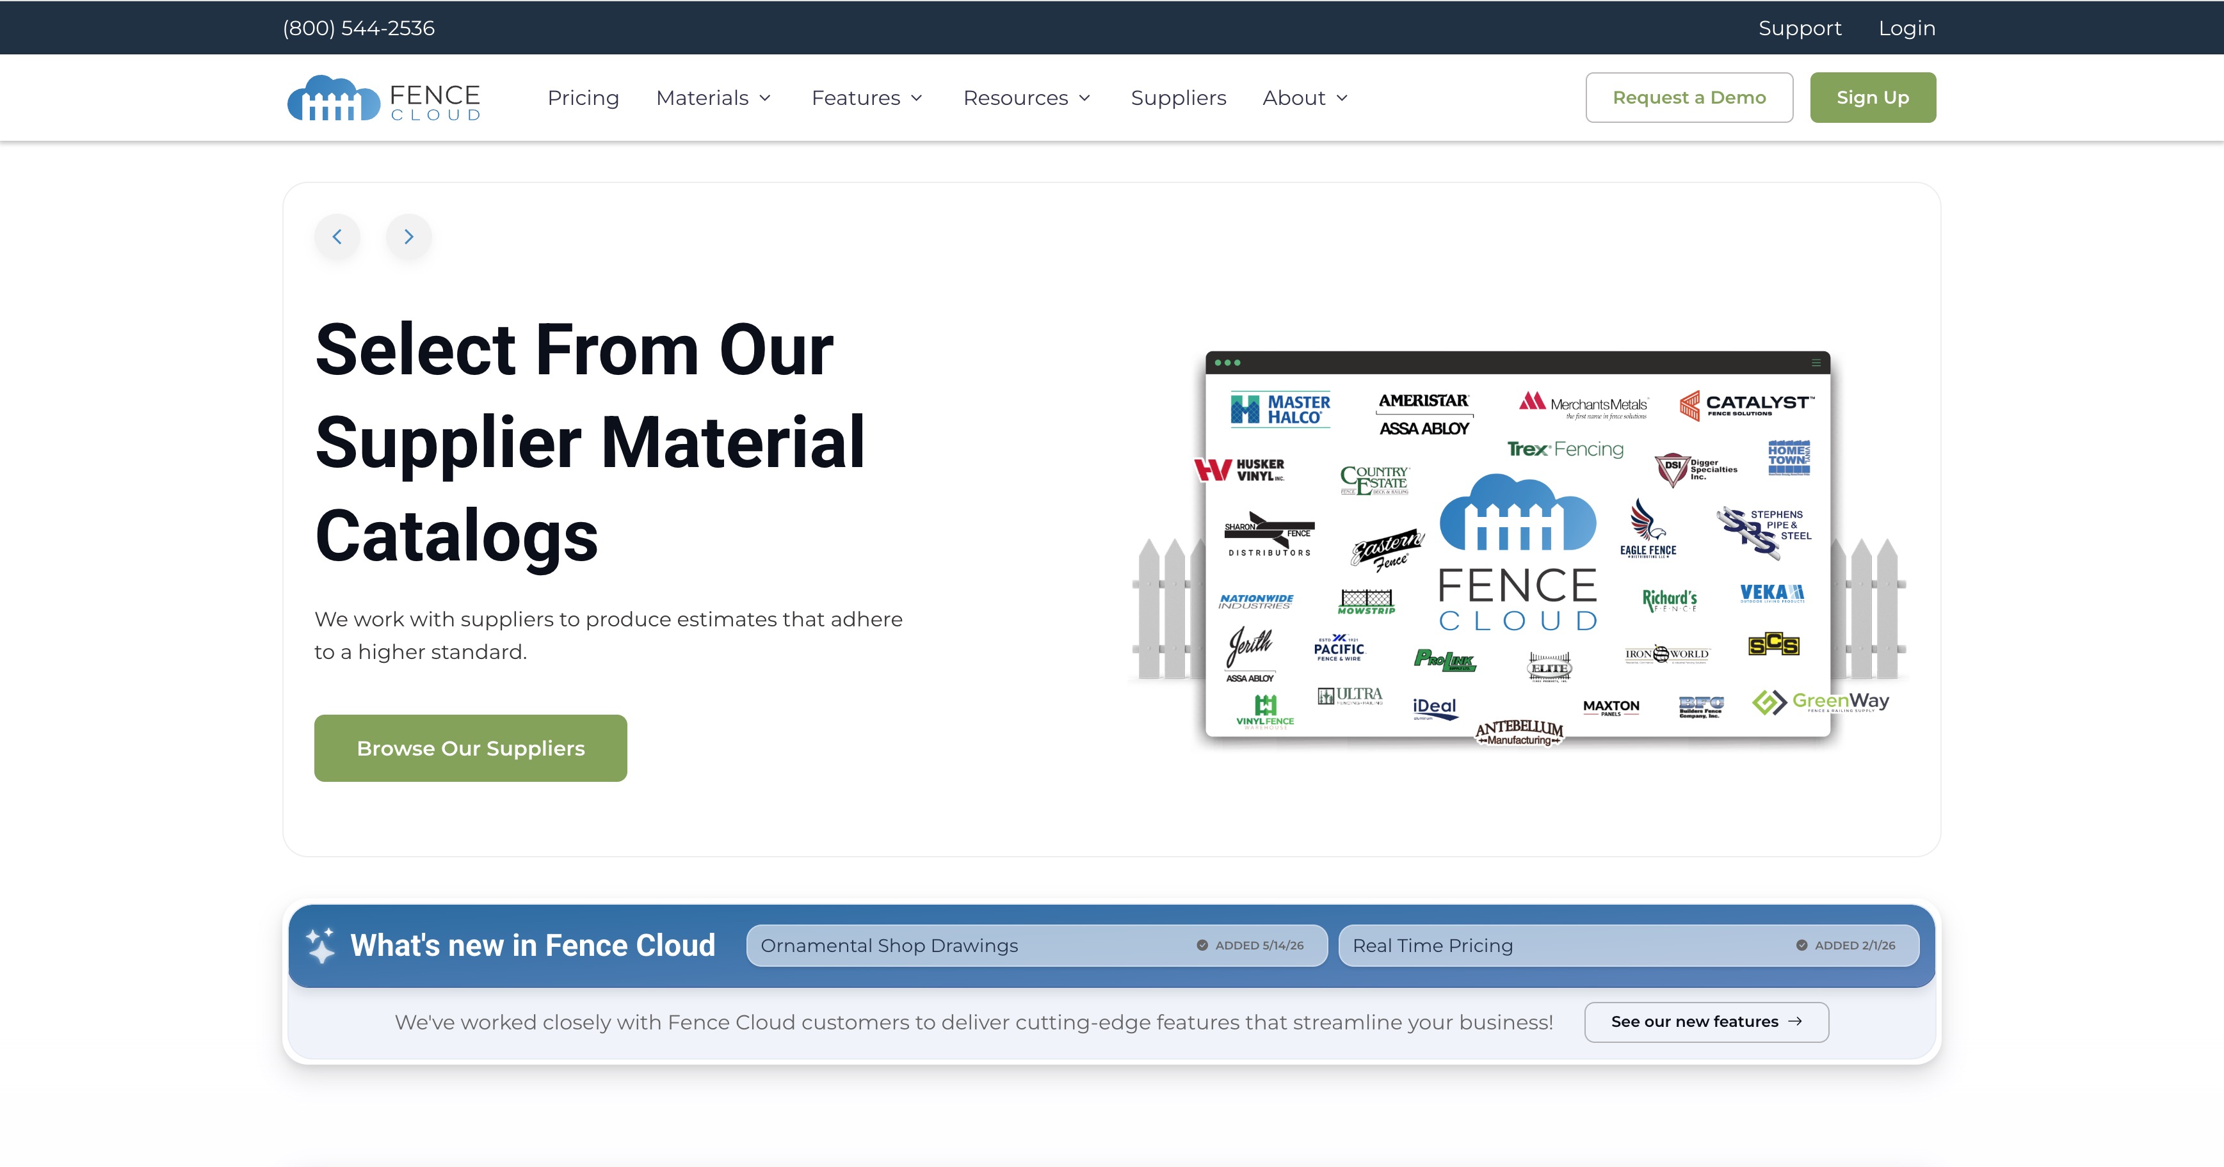
Task: Go to previous carousel slide
Action: 337,236
